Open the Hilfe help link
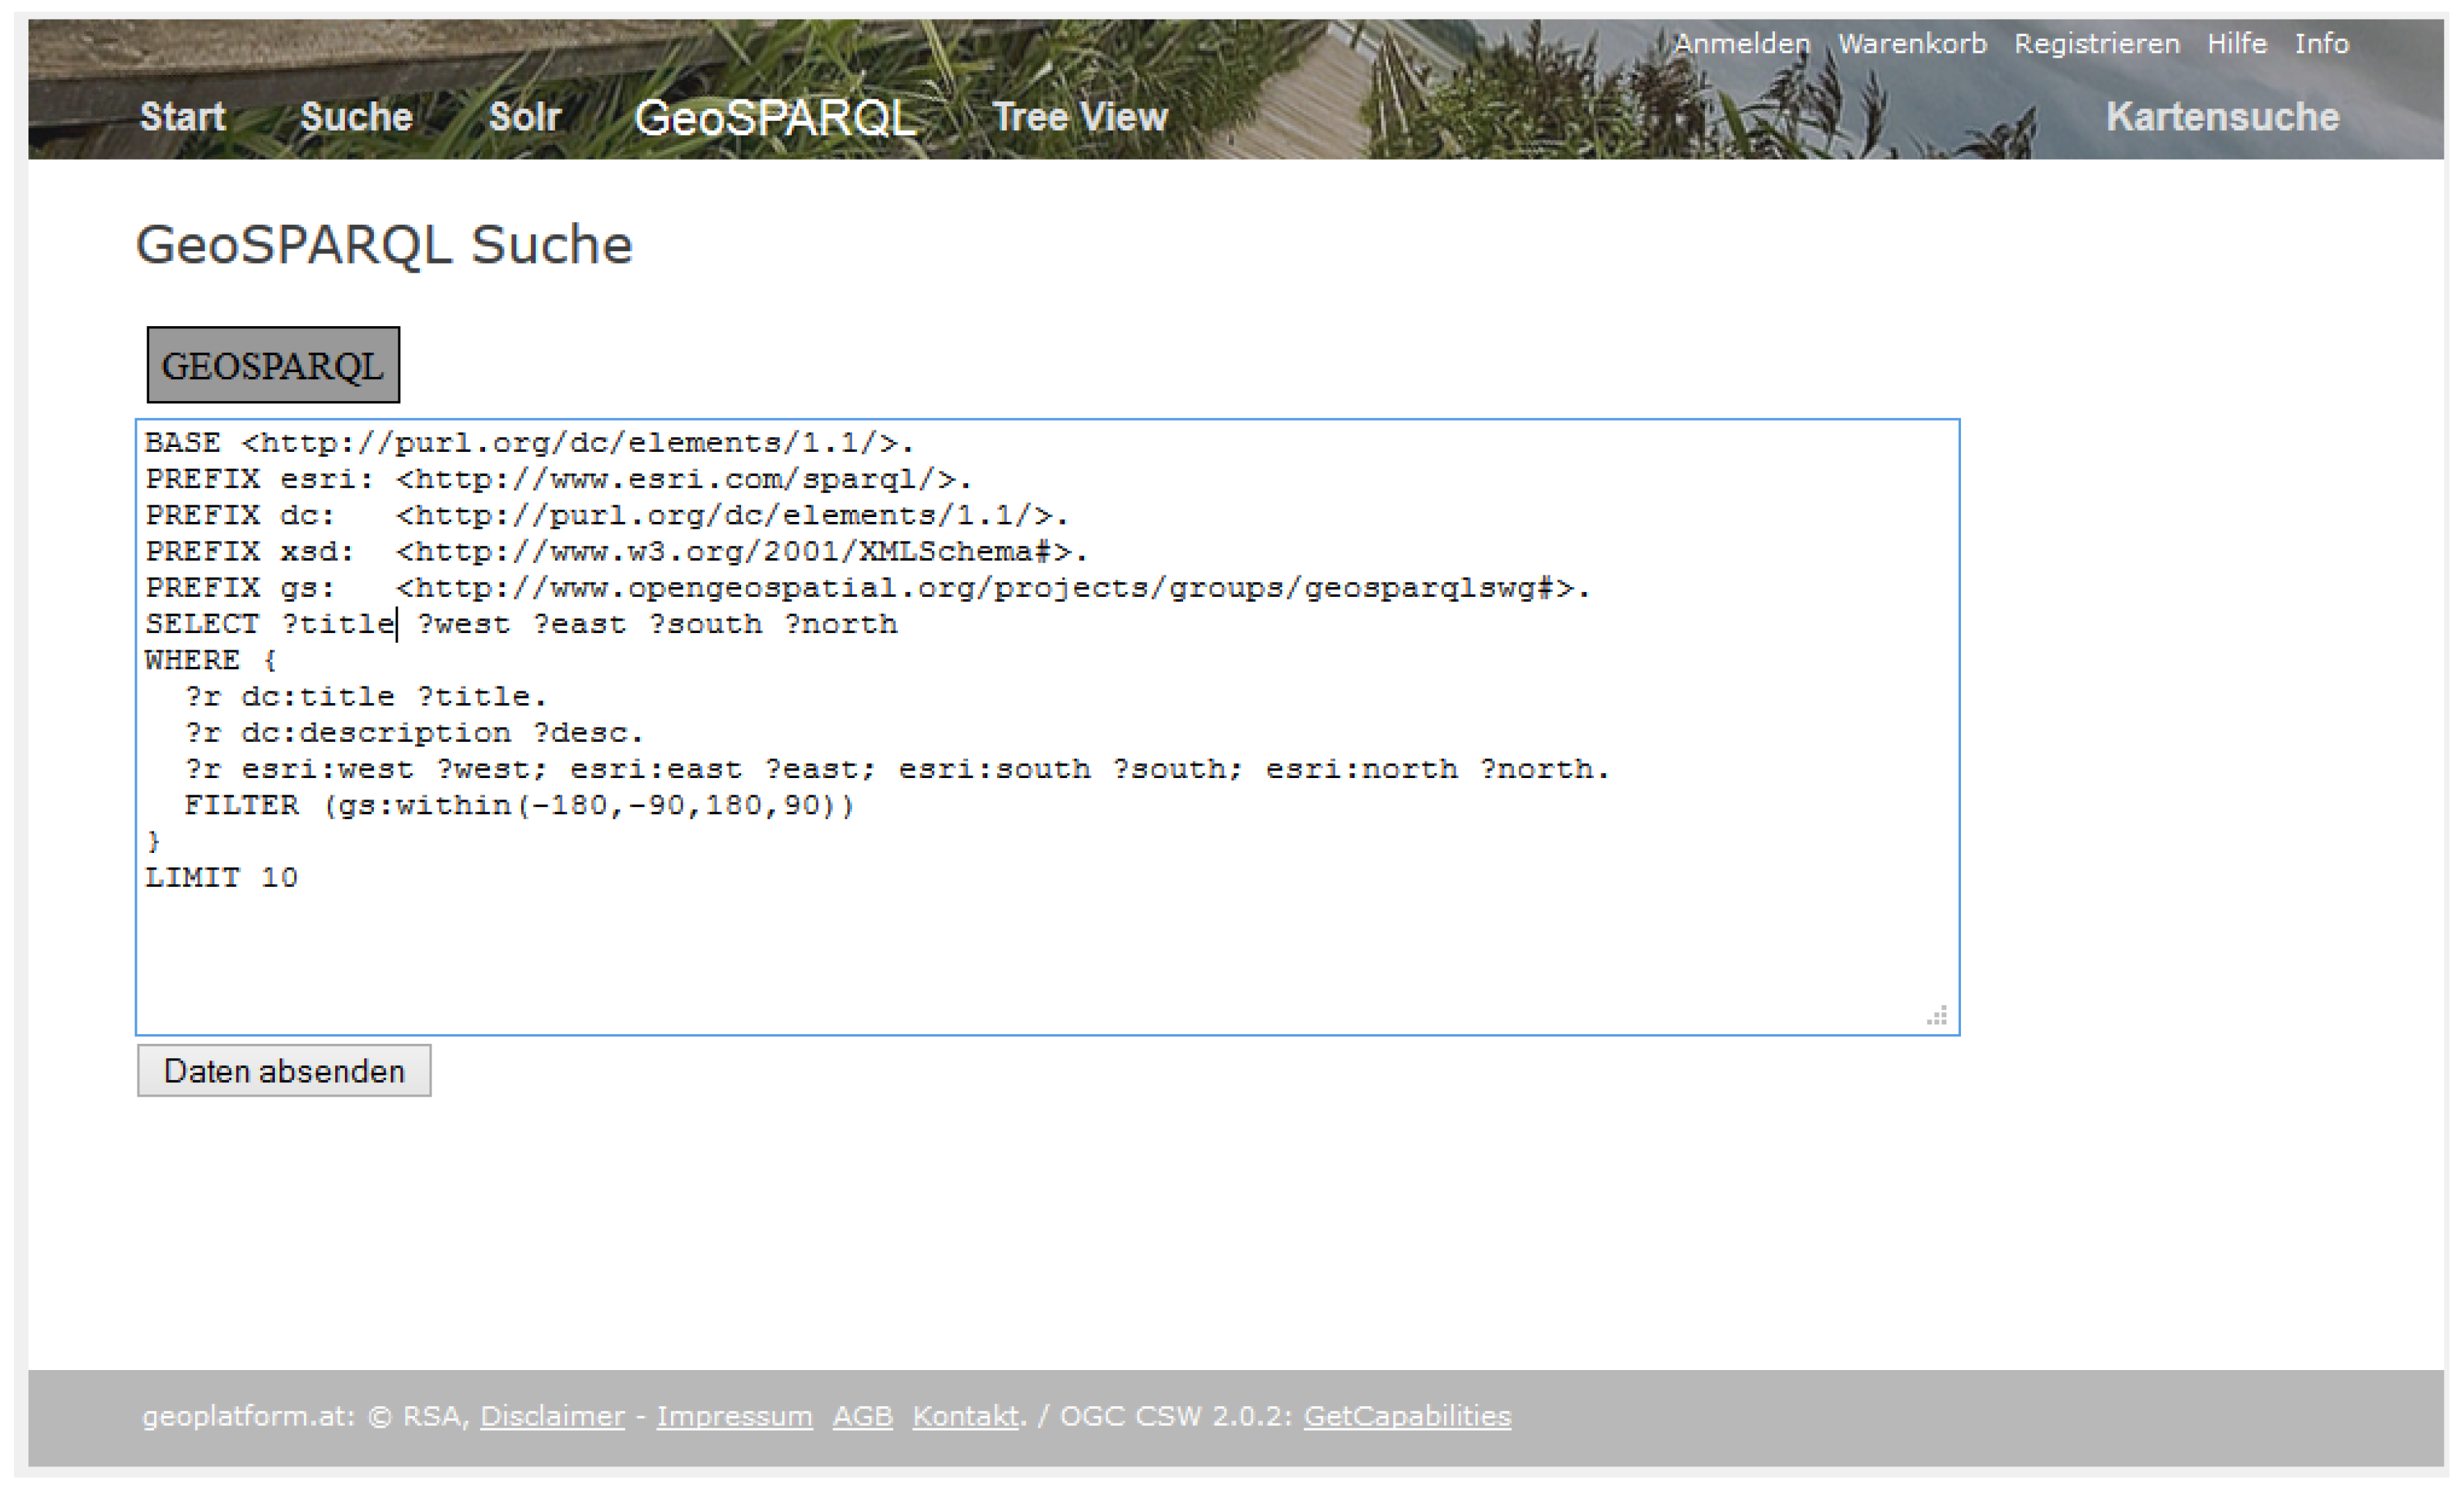Screen dimensions: 2464x1488 [x=2236, y=44]
